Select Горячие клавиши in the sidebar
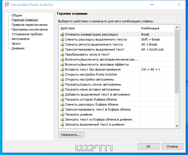This screenshot has width=188, height=155. tap(25, 20)
